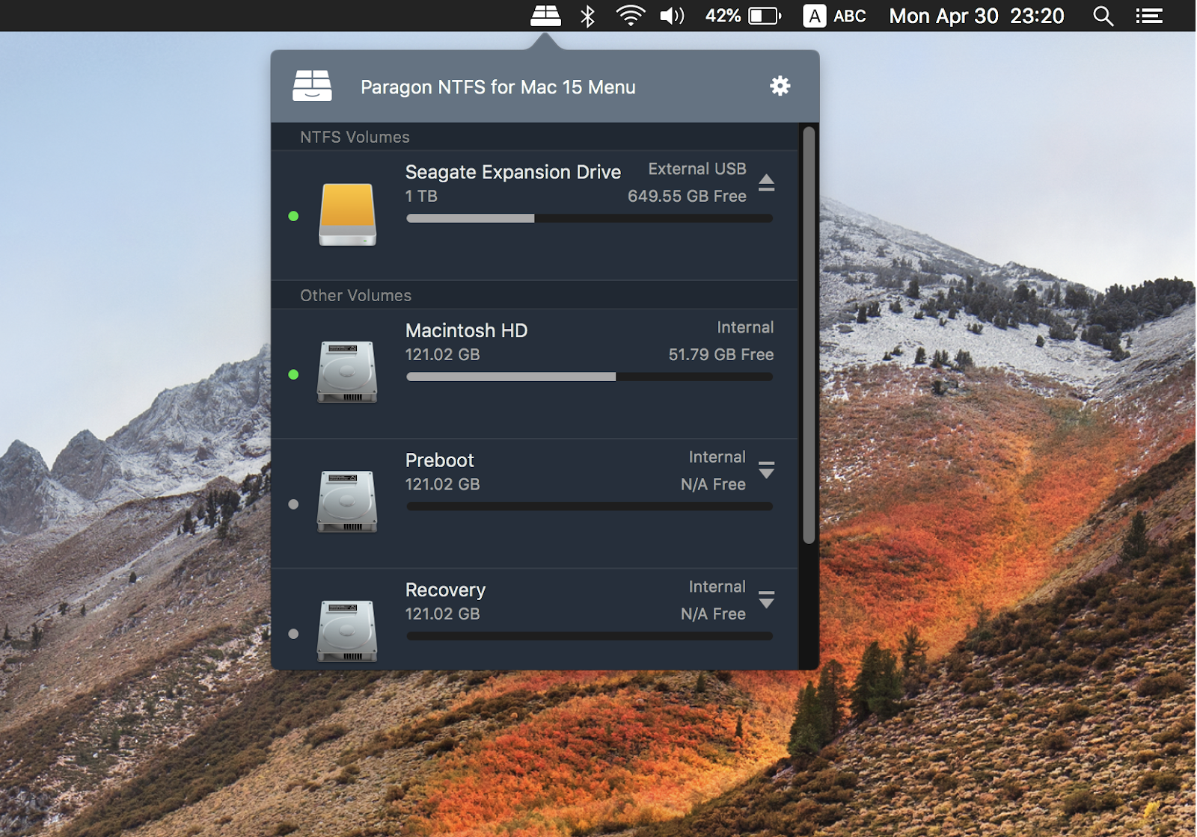Open settings gear in Paragon menu
Viewport: 1197px width, 837px height.
[x=780, y=86]
